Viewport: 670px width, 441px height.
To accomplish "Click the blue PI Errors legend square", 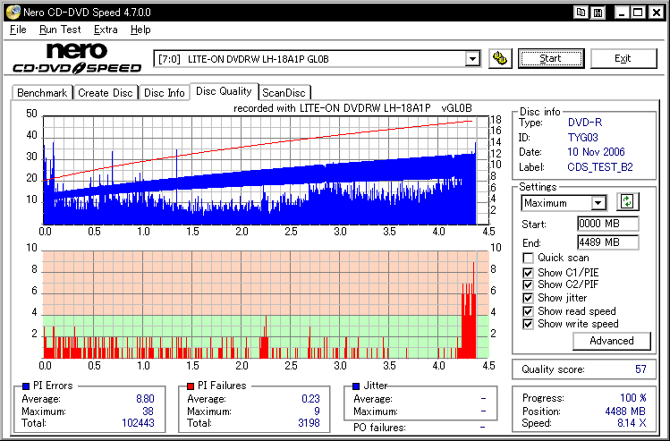I will 26,386.
